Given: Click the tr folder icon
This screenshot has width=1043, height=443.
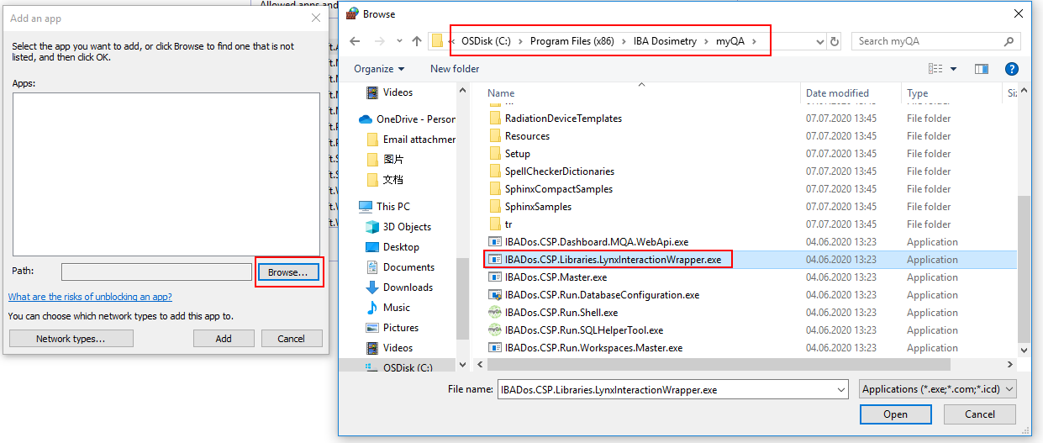Looking at the screenshot, I should (495, 224).
